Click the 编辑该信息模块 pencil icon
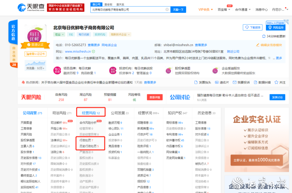Image resolution: width=292 pixels, height=193 pixels. [258, 45]
